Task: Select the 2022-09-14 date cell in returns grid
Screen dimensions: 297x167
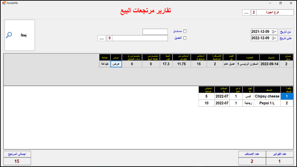Action: pos(269,64)
